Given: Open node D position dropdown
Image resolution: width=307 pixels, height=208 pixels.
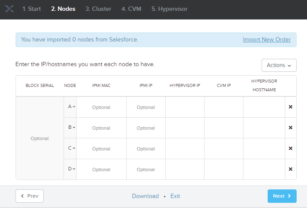Looking at the screenshot, I should [x=71, y=169].
